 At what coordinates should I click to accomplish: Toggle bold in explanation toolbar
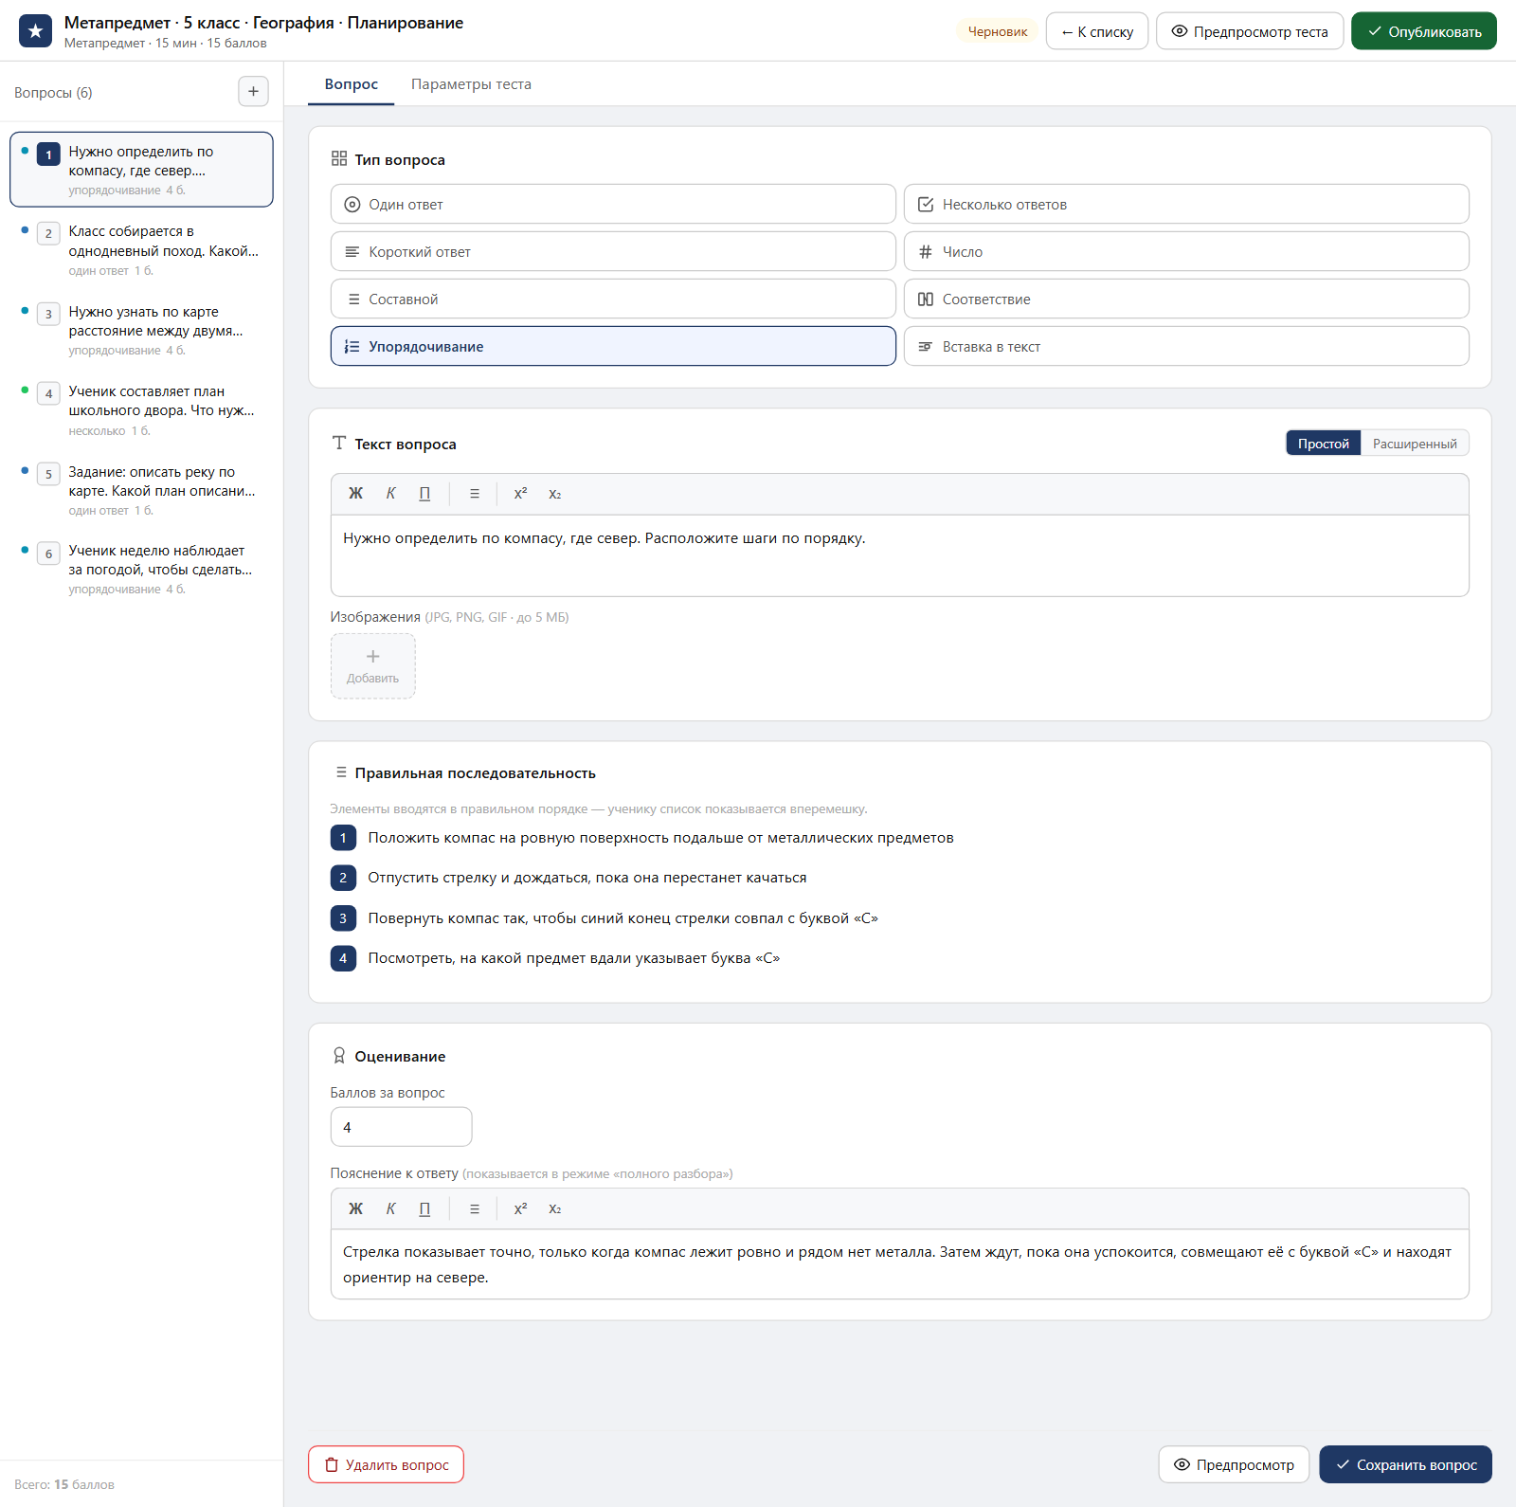tap(356, 1208)
